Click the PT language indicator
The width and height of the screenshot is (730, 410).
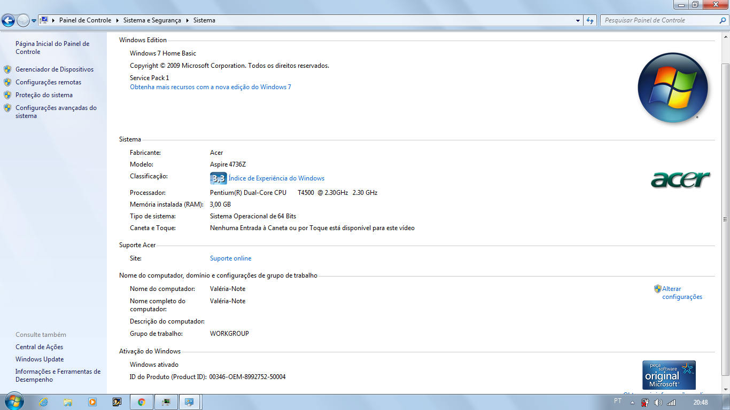pos(618,401)
